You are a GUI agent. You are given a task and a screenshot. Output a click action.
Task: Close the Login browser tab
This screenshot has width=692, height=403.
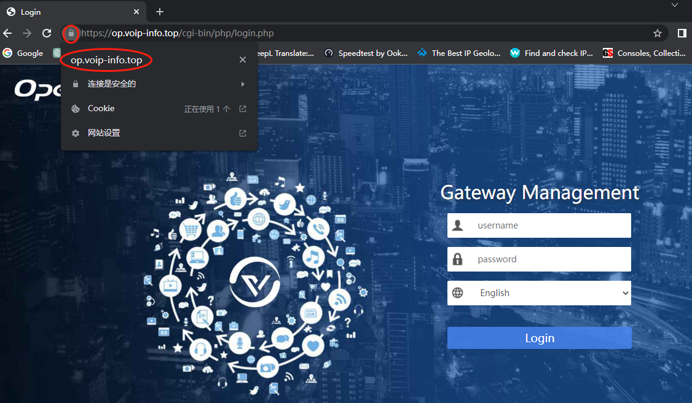[136, 12]
